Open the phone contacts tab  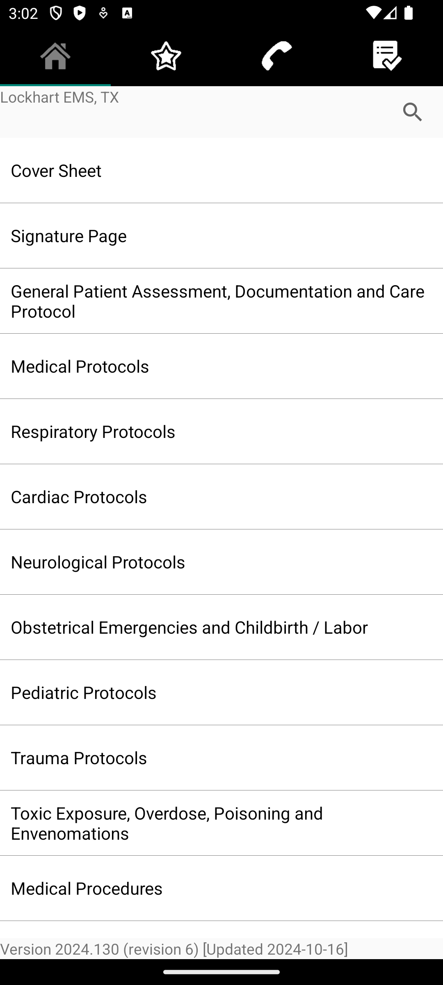click(277, 56)
